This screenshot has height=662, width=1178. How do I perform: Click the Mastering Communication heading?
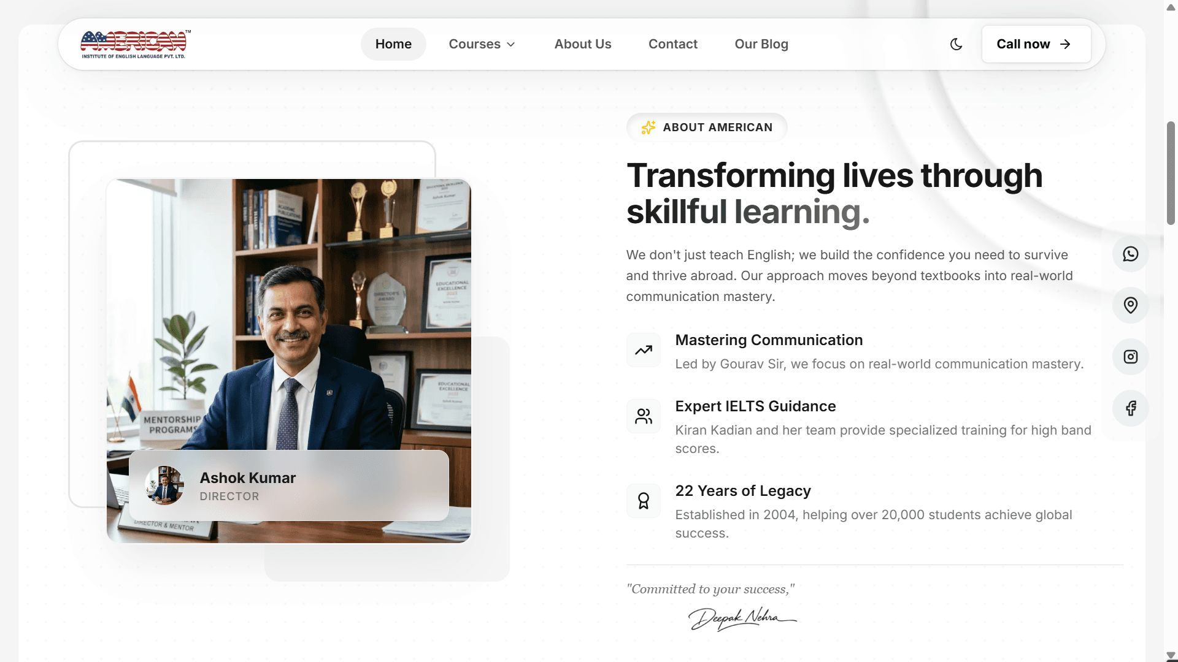pyautogui.click(x=769, y=340)
